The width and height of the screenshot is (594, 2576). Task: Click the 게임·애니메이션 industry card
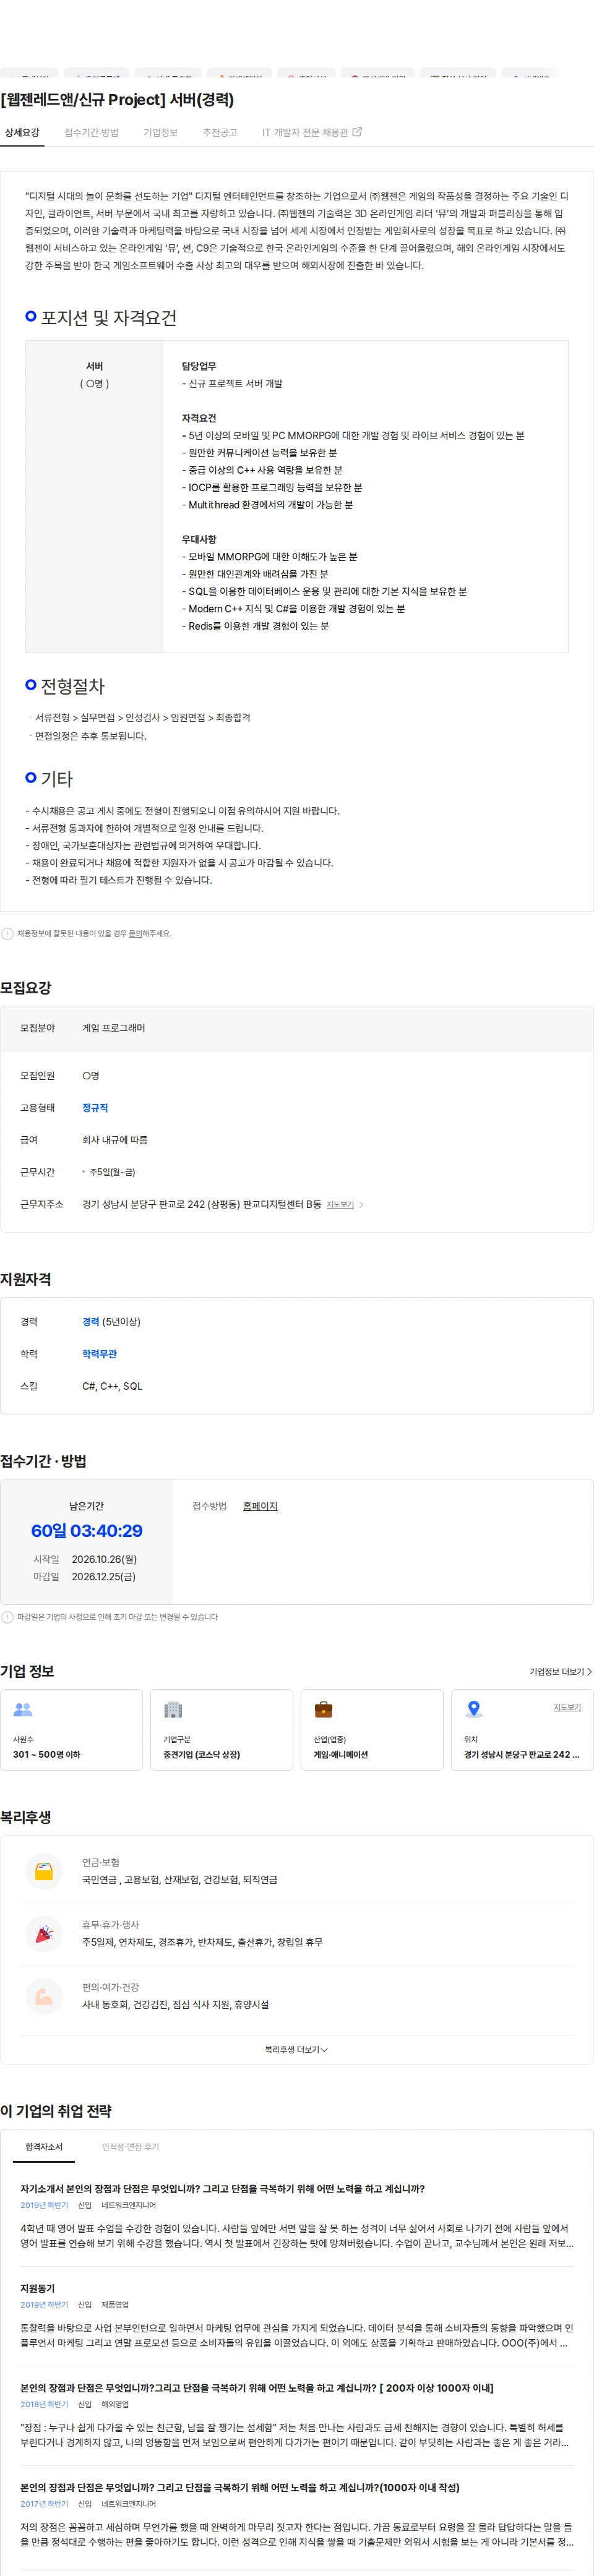372,1730
